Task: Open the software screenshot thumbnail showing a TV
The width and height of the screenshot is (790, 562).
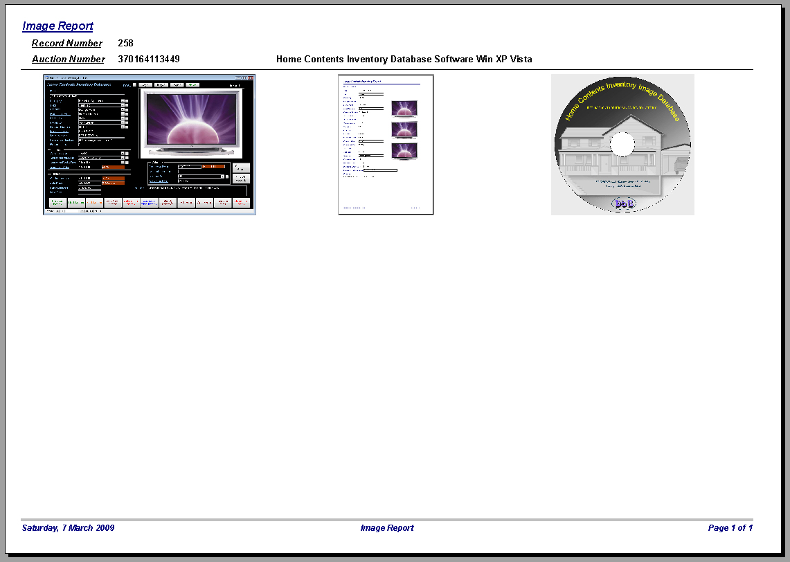Action: (150, 145)
